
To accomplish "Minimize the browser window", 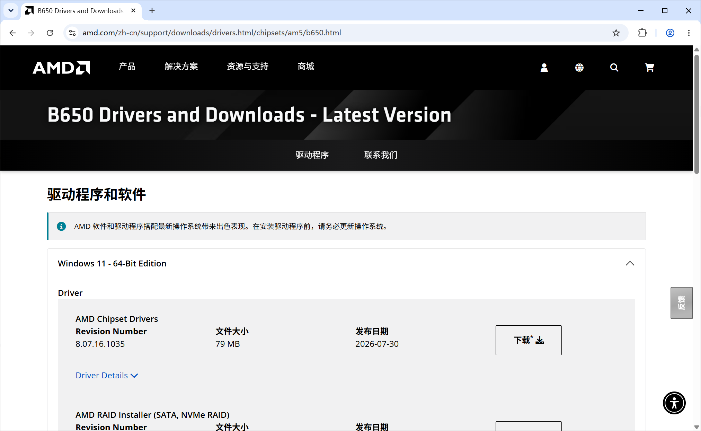I will (641, 11).
